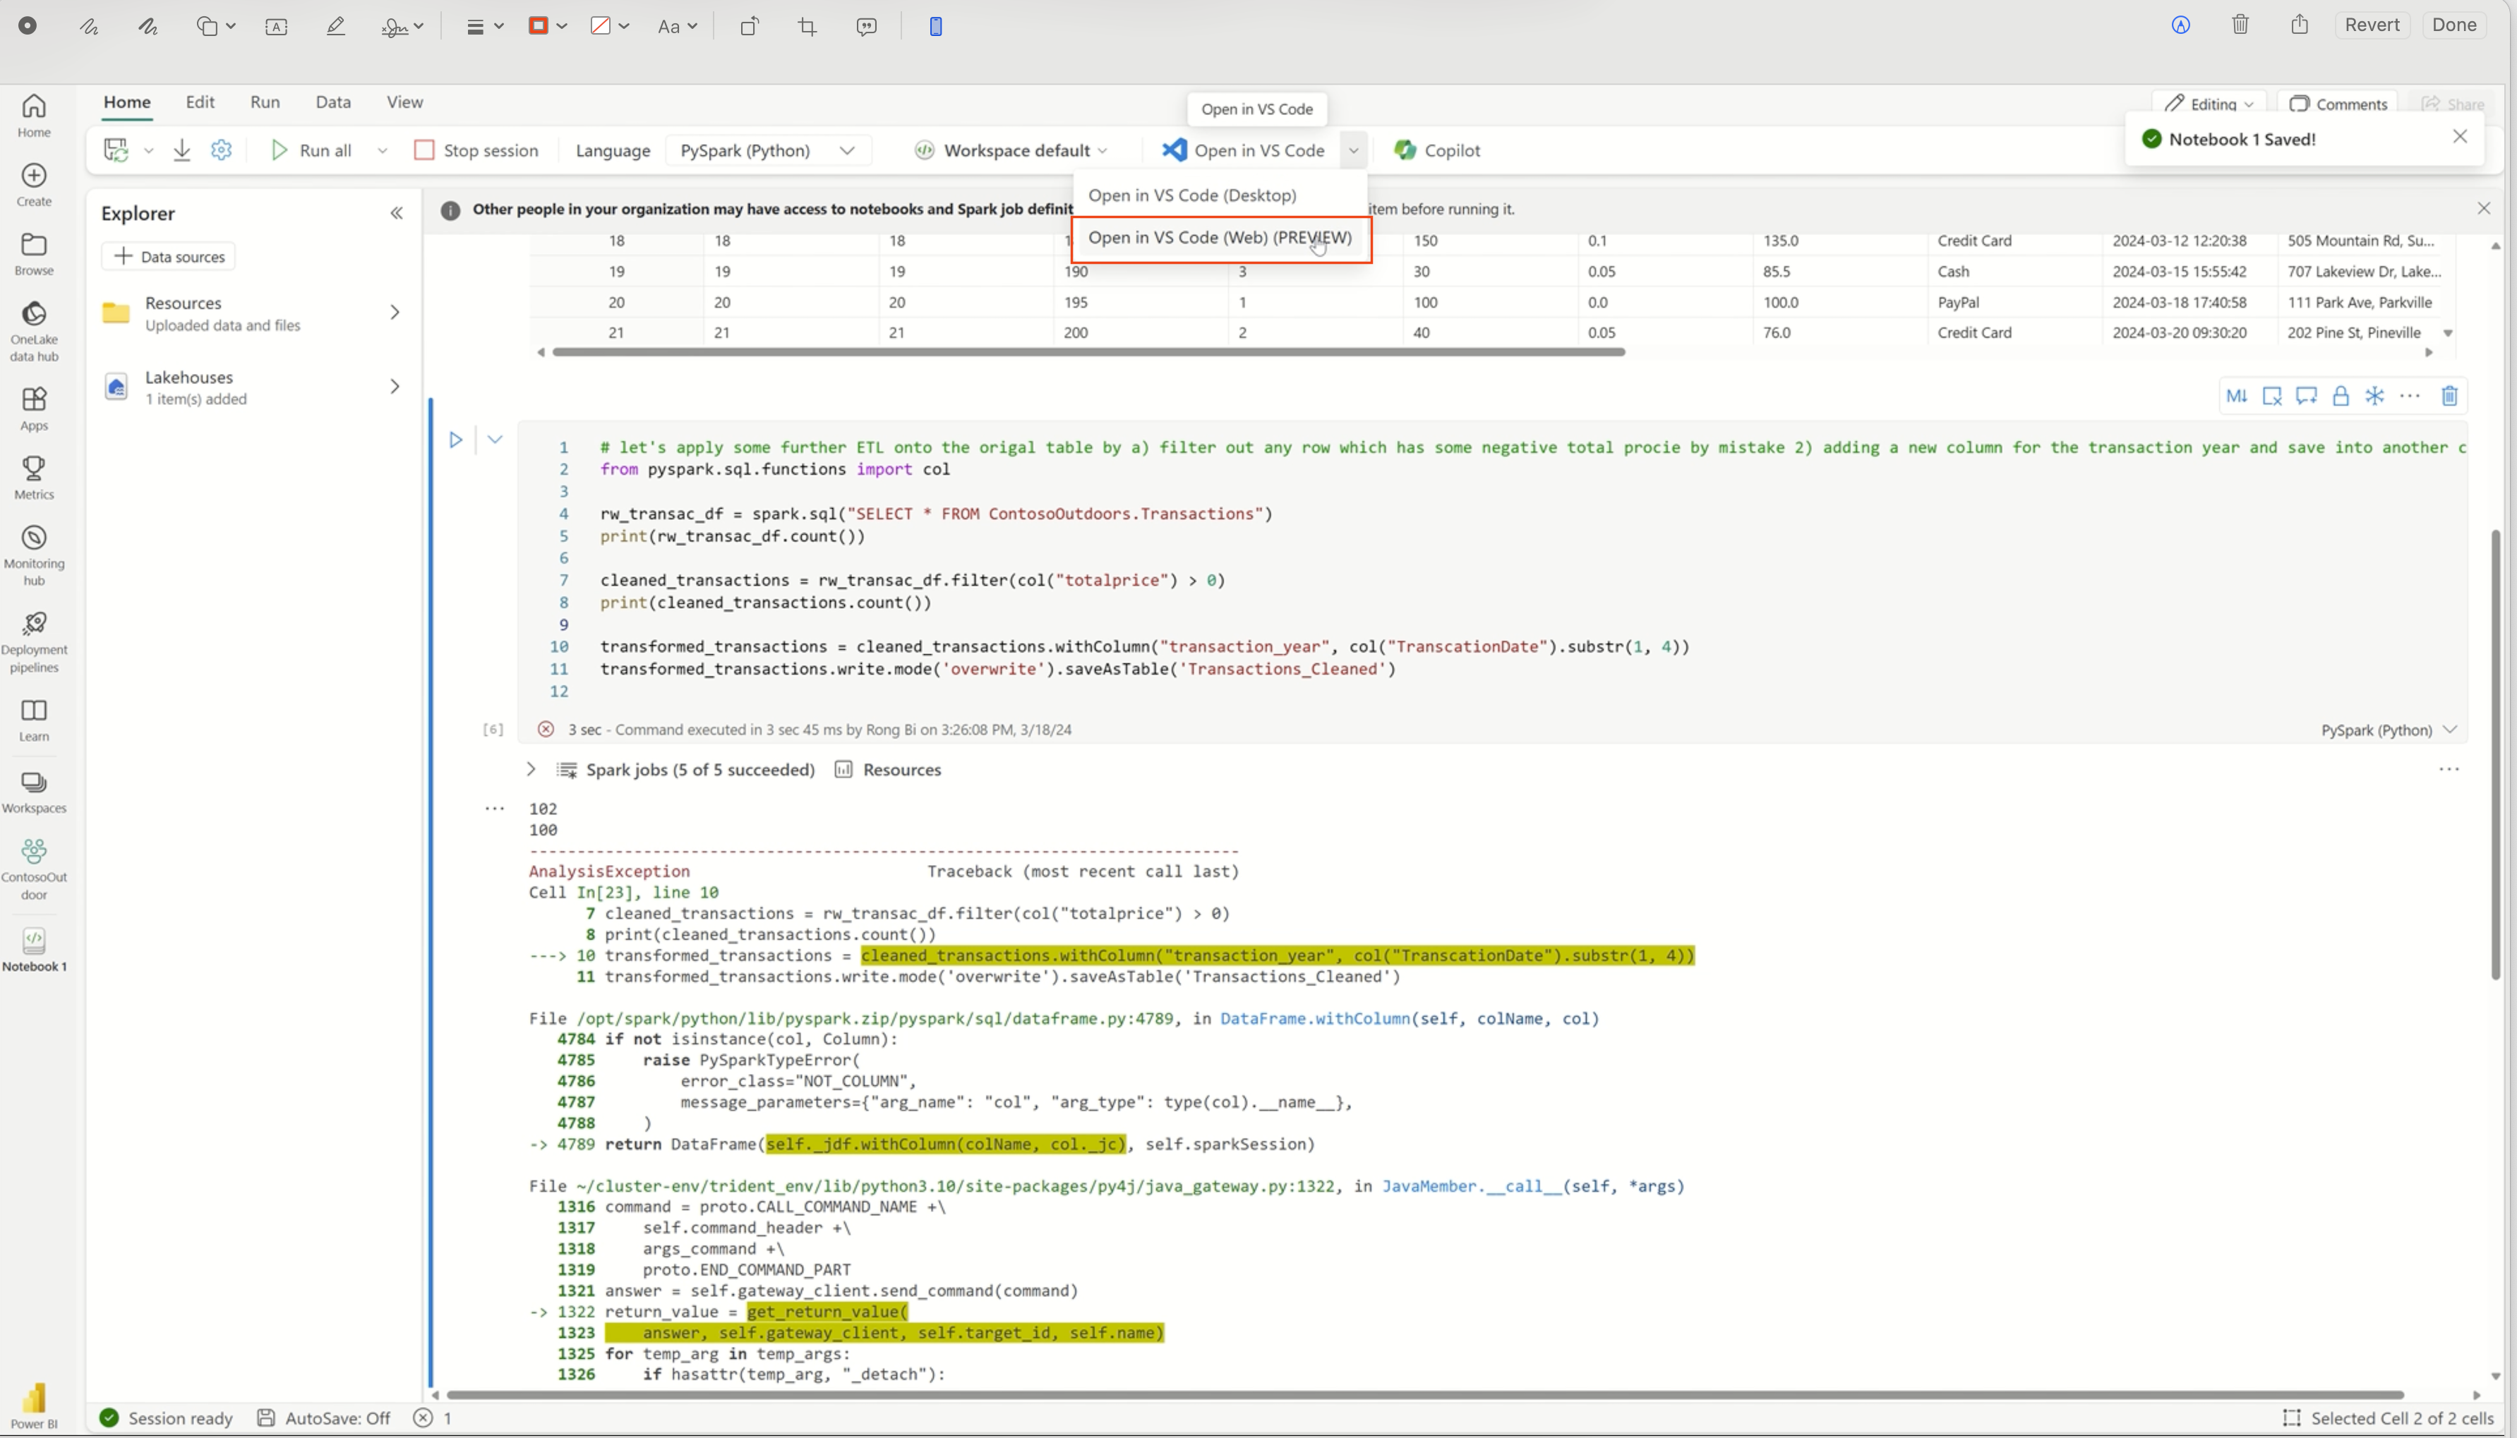Select the Sketch pen tool in markup toolbar
The image size is (2517, 1438).
(89, 27)
